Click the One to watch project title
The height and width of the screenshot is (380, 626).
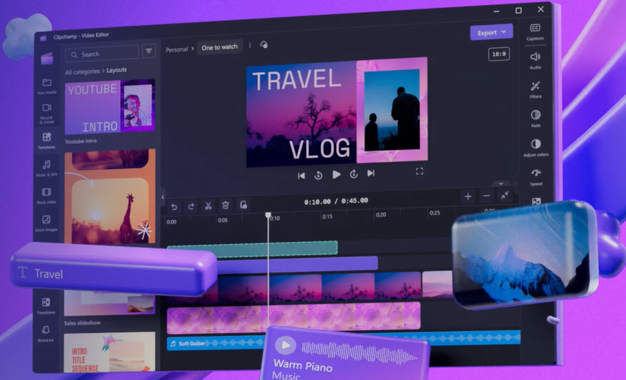220,47
